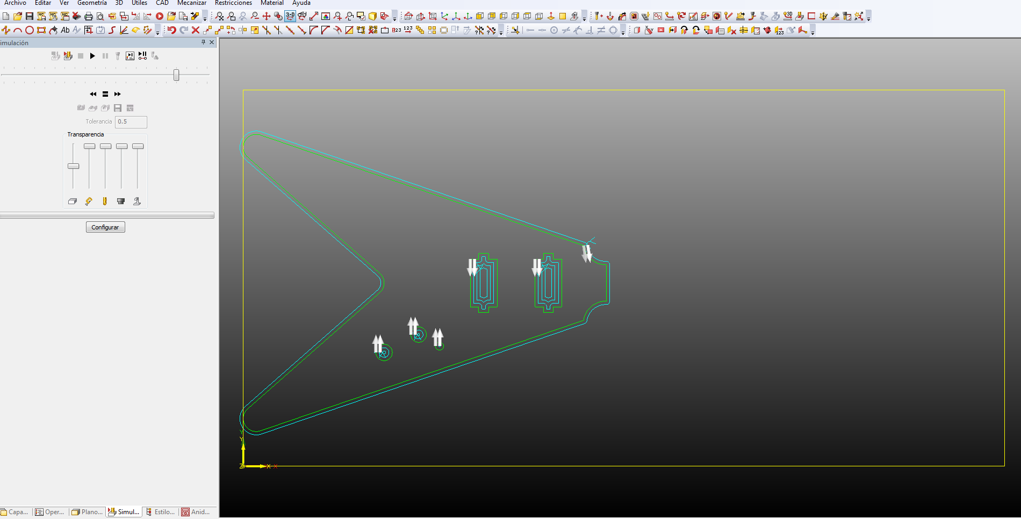Select the Arc drawing tool
The height and width of the screenshot is (519, 1021).
(x=18, y=30)
